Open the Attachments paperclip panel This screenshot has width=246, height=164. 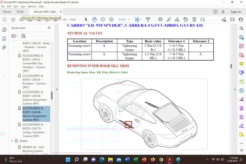tap(4, 47)
